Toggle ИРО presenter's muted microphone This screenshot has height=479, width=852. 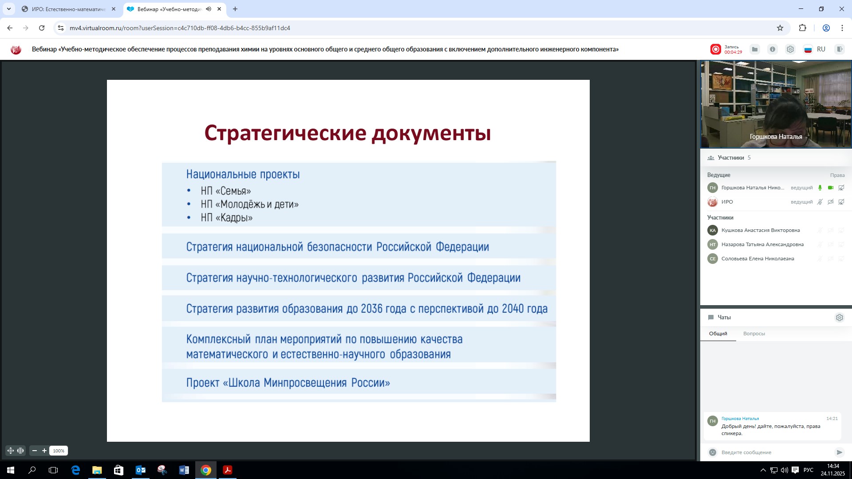pyautogui.click(x=820, y=202)
